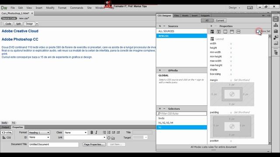This screenshot has width=280, height=157.
Task: Open the Commands menu
Action: [77, 8]
